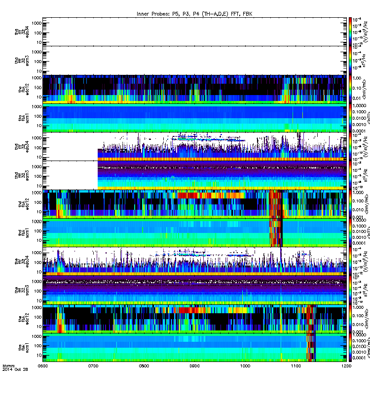This screenshot has height=394, width=370.
Task: Select the the fff 32 edc34 spectrogram panel
Action: 194,261
